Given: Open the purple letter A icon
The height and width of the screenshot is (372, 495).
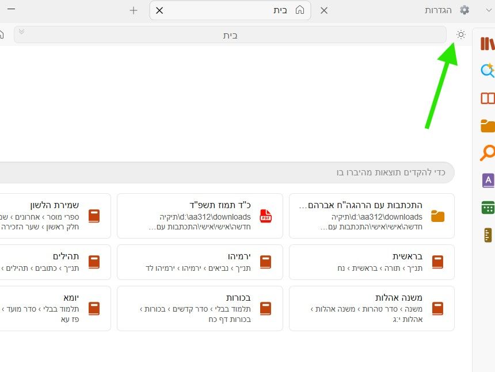Looking at the screenshot, I should 488,181.
